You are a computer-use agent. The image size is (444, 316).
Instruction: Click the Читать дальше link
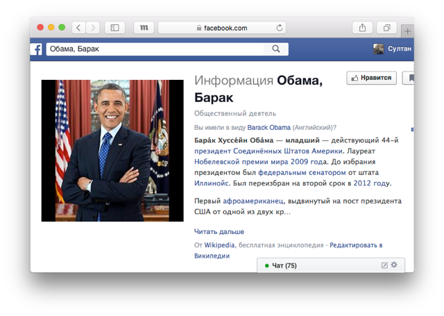coord(219,231)
